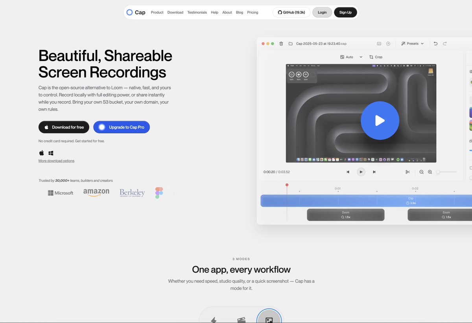Viewport: 472px width, 323px height.
Task: Open the Download nav item
Action: 175,13
